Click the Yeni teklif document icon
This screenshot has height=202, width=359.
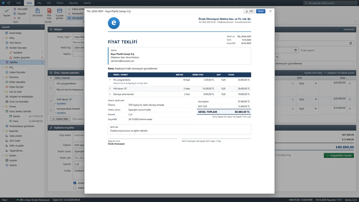pos(15,9)
